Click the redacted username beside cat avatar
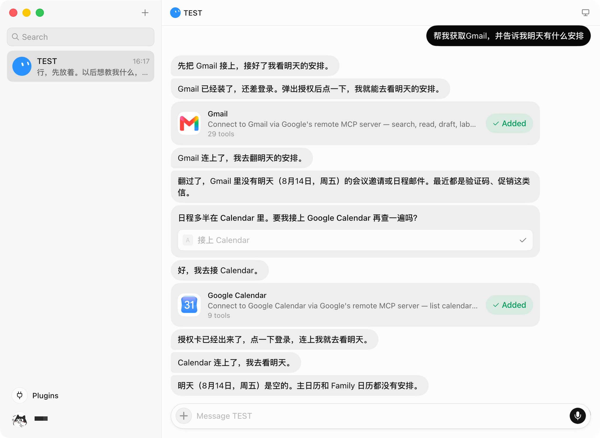 click(41, 418)
